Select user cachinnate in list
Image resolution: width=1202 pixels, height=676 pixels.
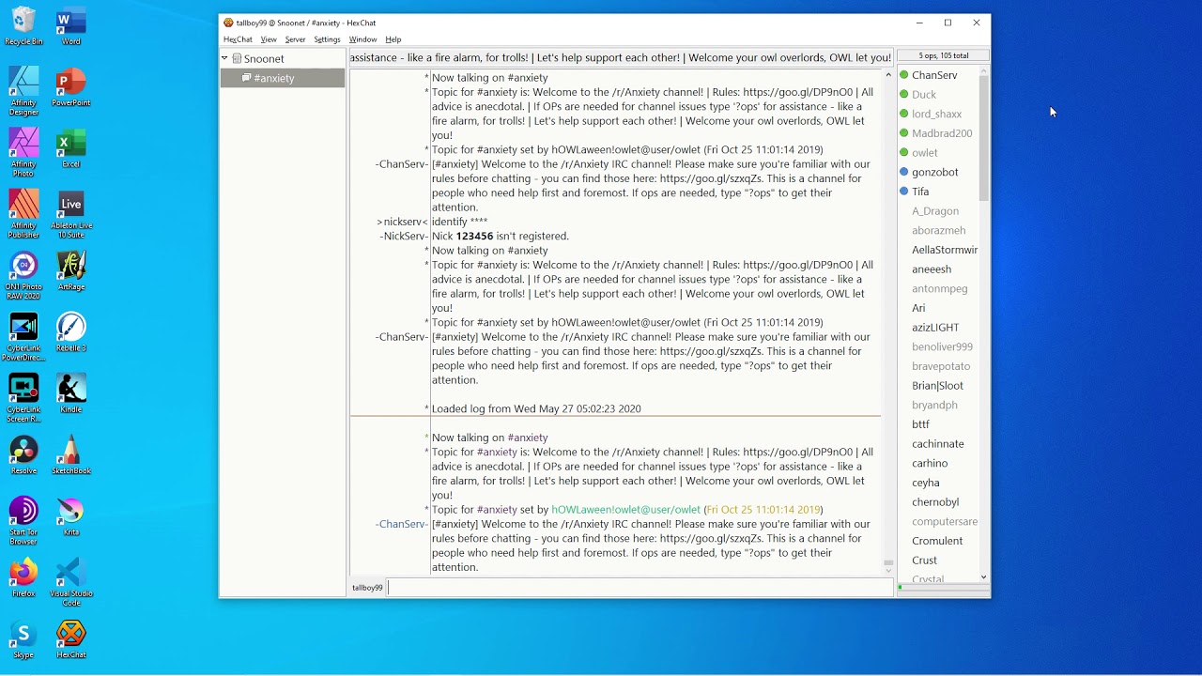[x=937, y=444]
